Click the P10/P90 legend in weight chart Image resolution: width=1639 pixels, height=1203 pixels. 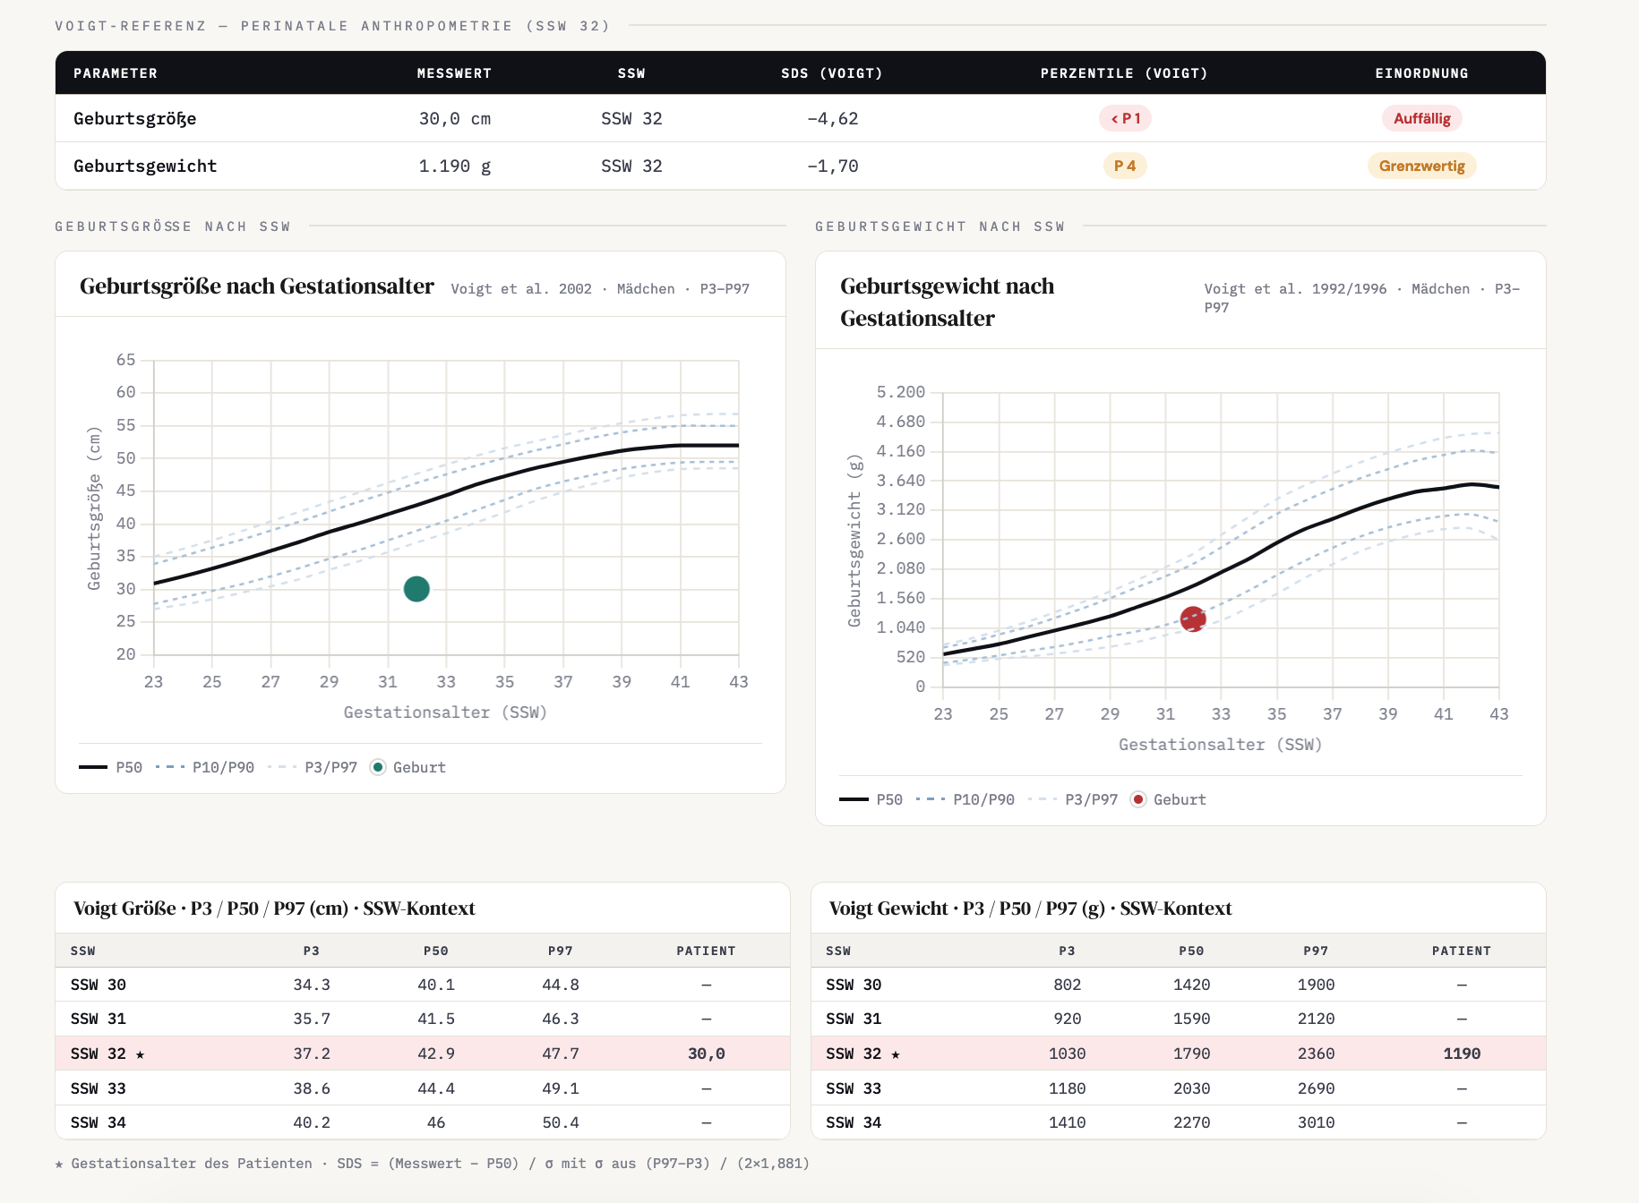pyautogui.click(x=965, y=799)
